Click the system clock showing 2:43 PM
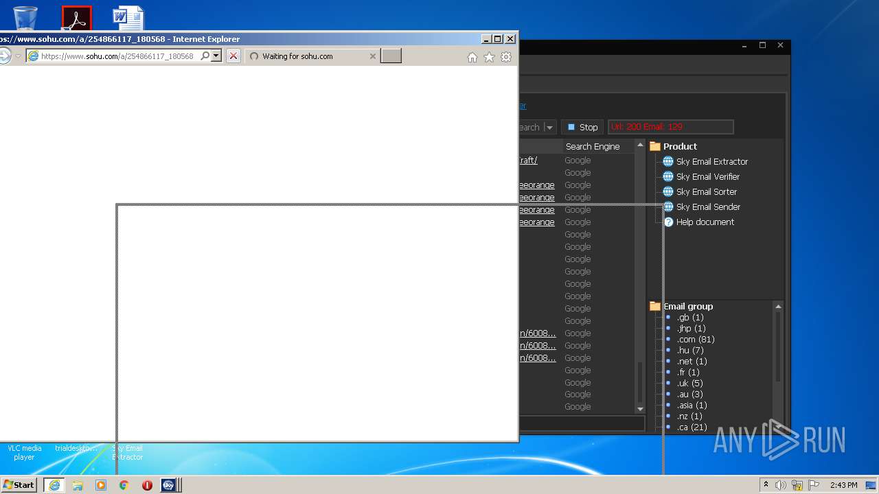 click(843, 485)
